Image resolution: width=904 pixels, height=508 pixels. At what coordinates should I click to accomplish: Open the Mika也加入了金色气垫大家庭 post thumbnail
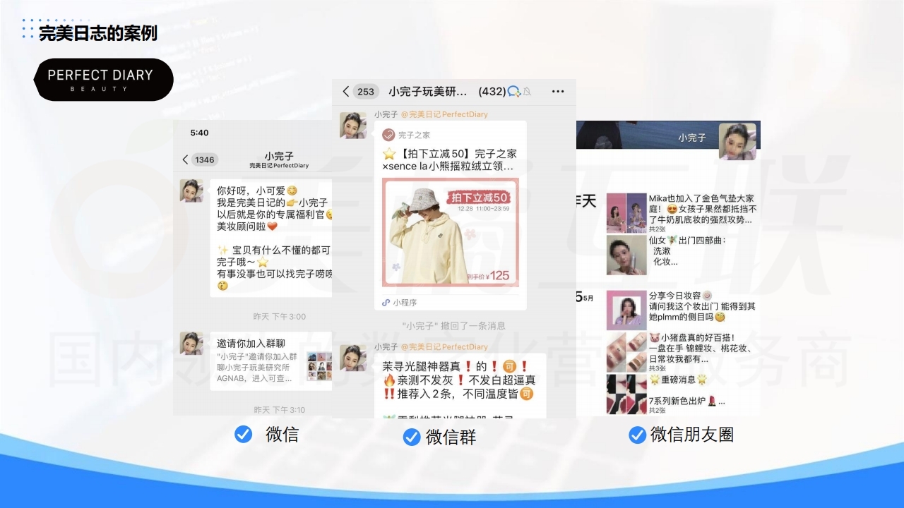626,213
